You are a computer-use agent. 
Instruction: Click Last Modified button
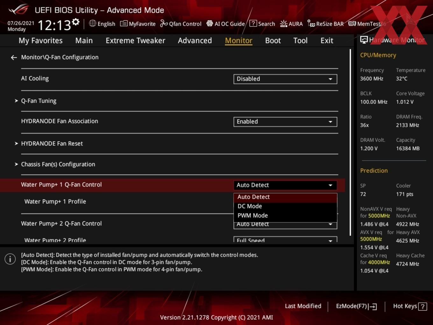pos(303,306)
